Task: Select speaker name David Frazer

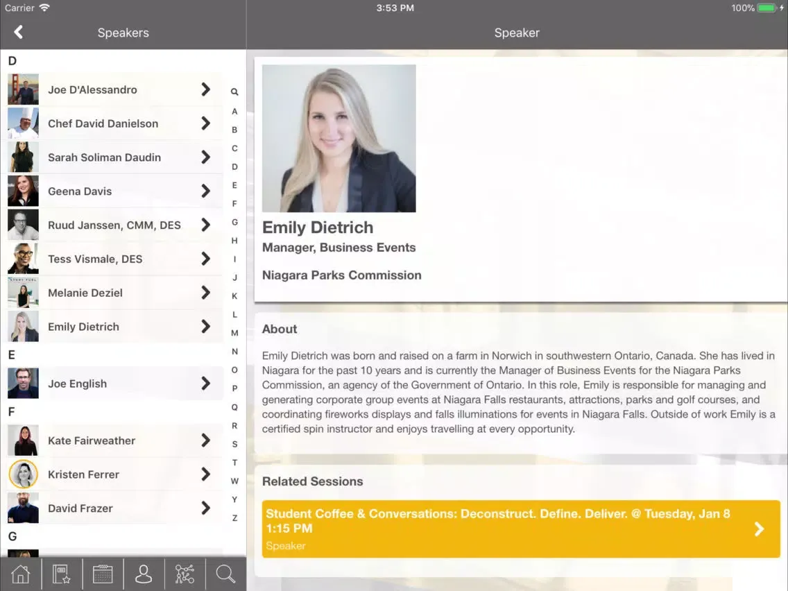Action: 80,508
